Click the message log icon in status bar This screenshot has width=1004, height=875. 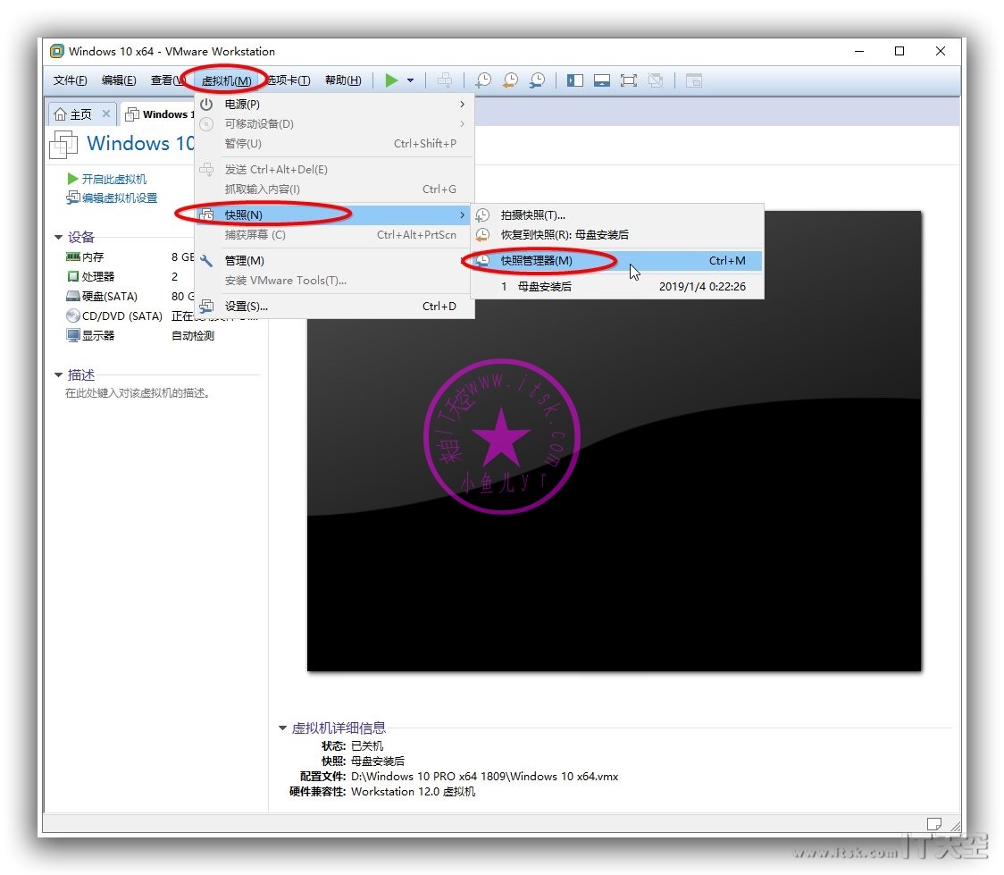pyautogui.click(x=934, y=823)
